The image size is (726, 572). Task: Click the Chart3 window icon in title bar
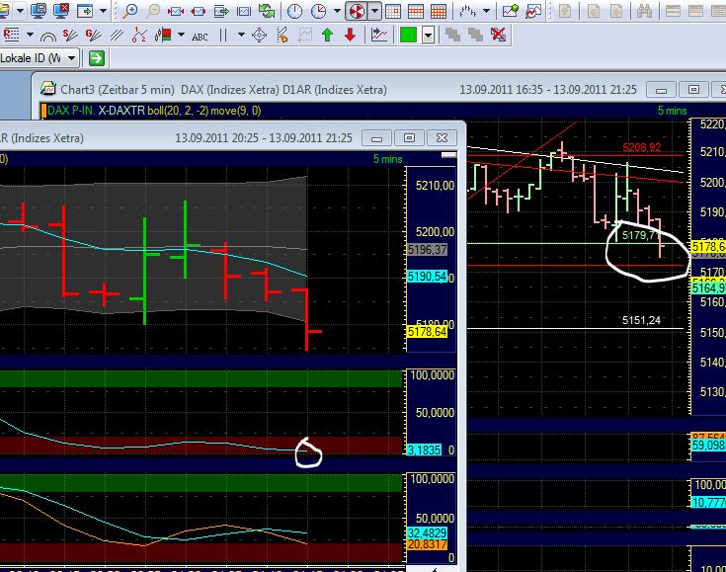pyautogui.click(x=48, y=89)
